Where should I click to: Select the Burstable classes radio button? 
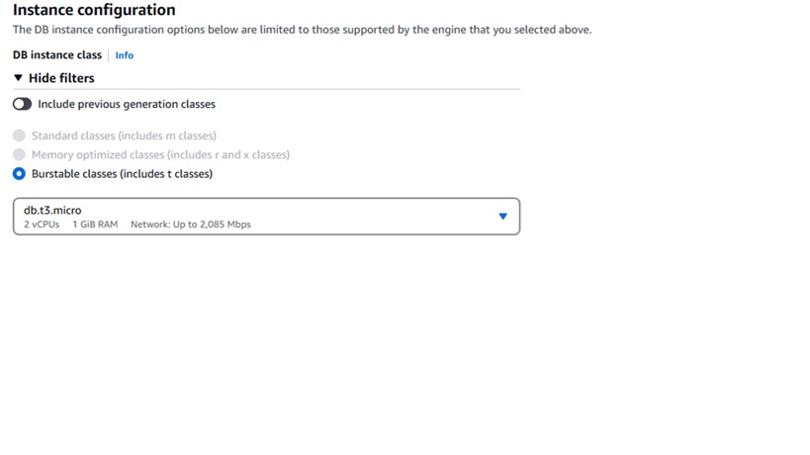[19, 174]
